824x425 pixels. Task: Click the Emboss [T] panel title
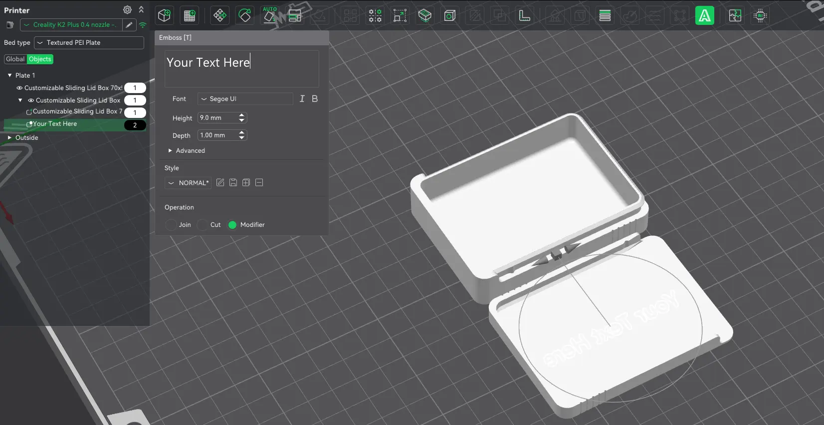click(x=175, y=38)
